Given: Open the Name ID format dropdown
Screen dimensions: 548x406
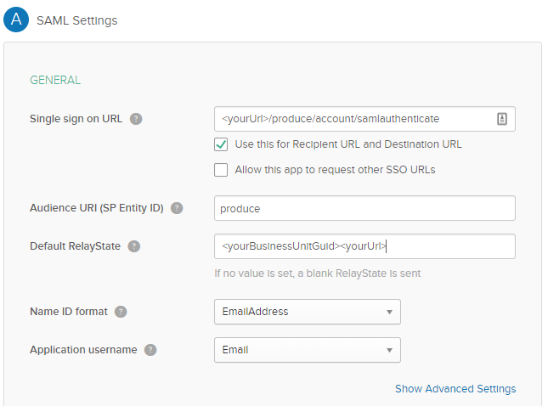Looking at the screenshot, I should click(307, 312).
